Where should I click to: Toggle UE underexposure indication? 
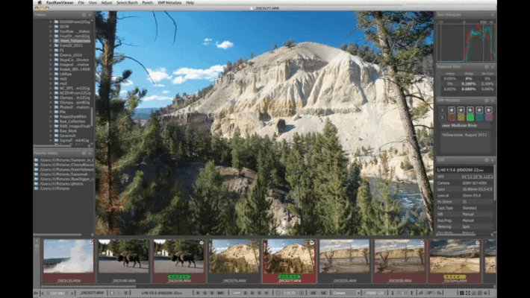pyautogui.click(x=323, y=293)
